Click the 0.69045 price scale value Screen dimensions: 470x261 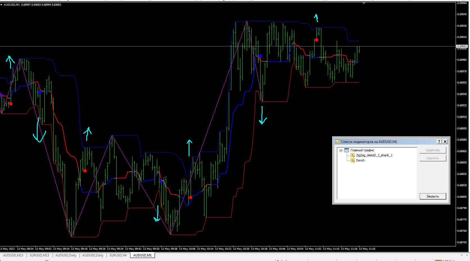(462, 14)
